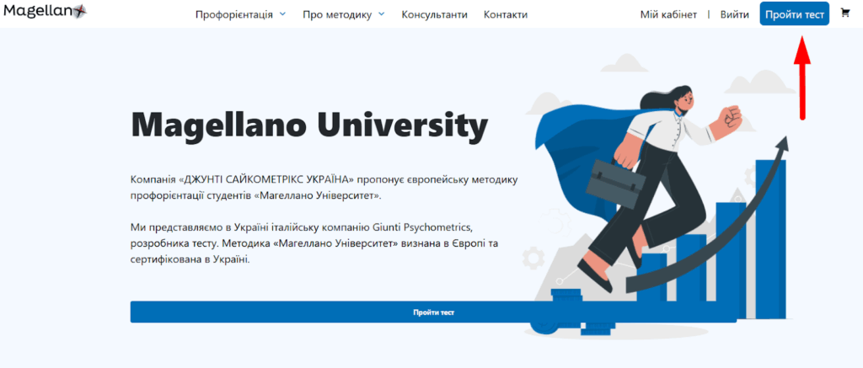Open the Контакти page
The width and height of the screenshot is (863, 368).
(506, 15)
